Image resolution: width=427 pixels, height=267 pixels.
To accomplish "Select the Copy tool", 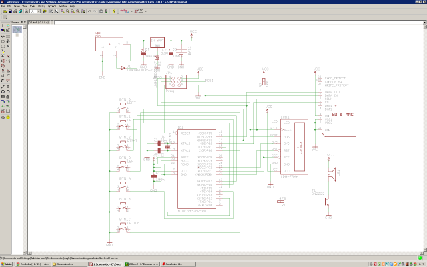I will (8, 36).
